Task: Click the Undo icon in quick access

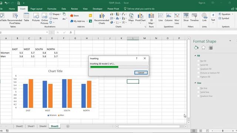Action: coord(6,3)
